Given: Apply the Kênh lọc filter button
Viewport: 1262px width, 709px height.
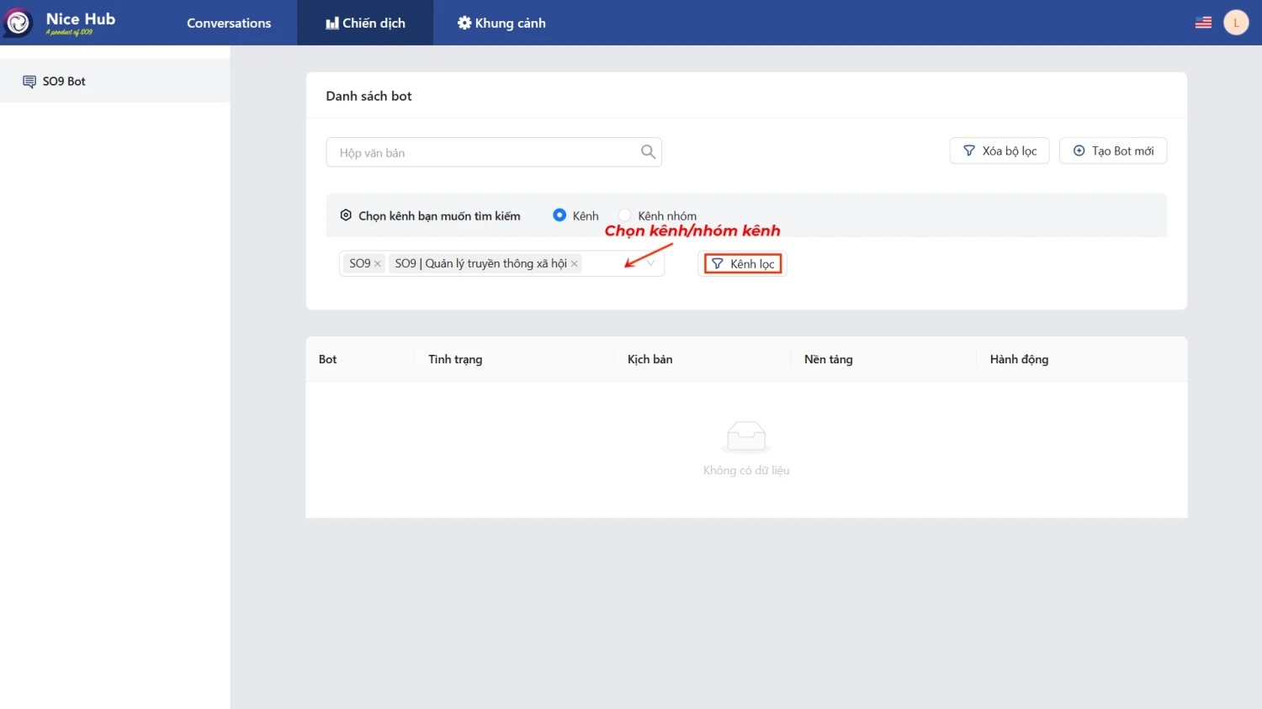Looking at the screenshot, I should 743,264.
